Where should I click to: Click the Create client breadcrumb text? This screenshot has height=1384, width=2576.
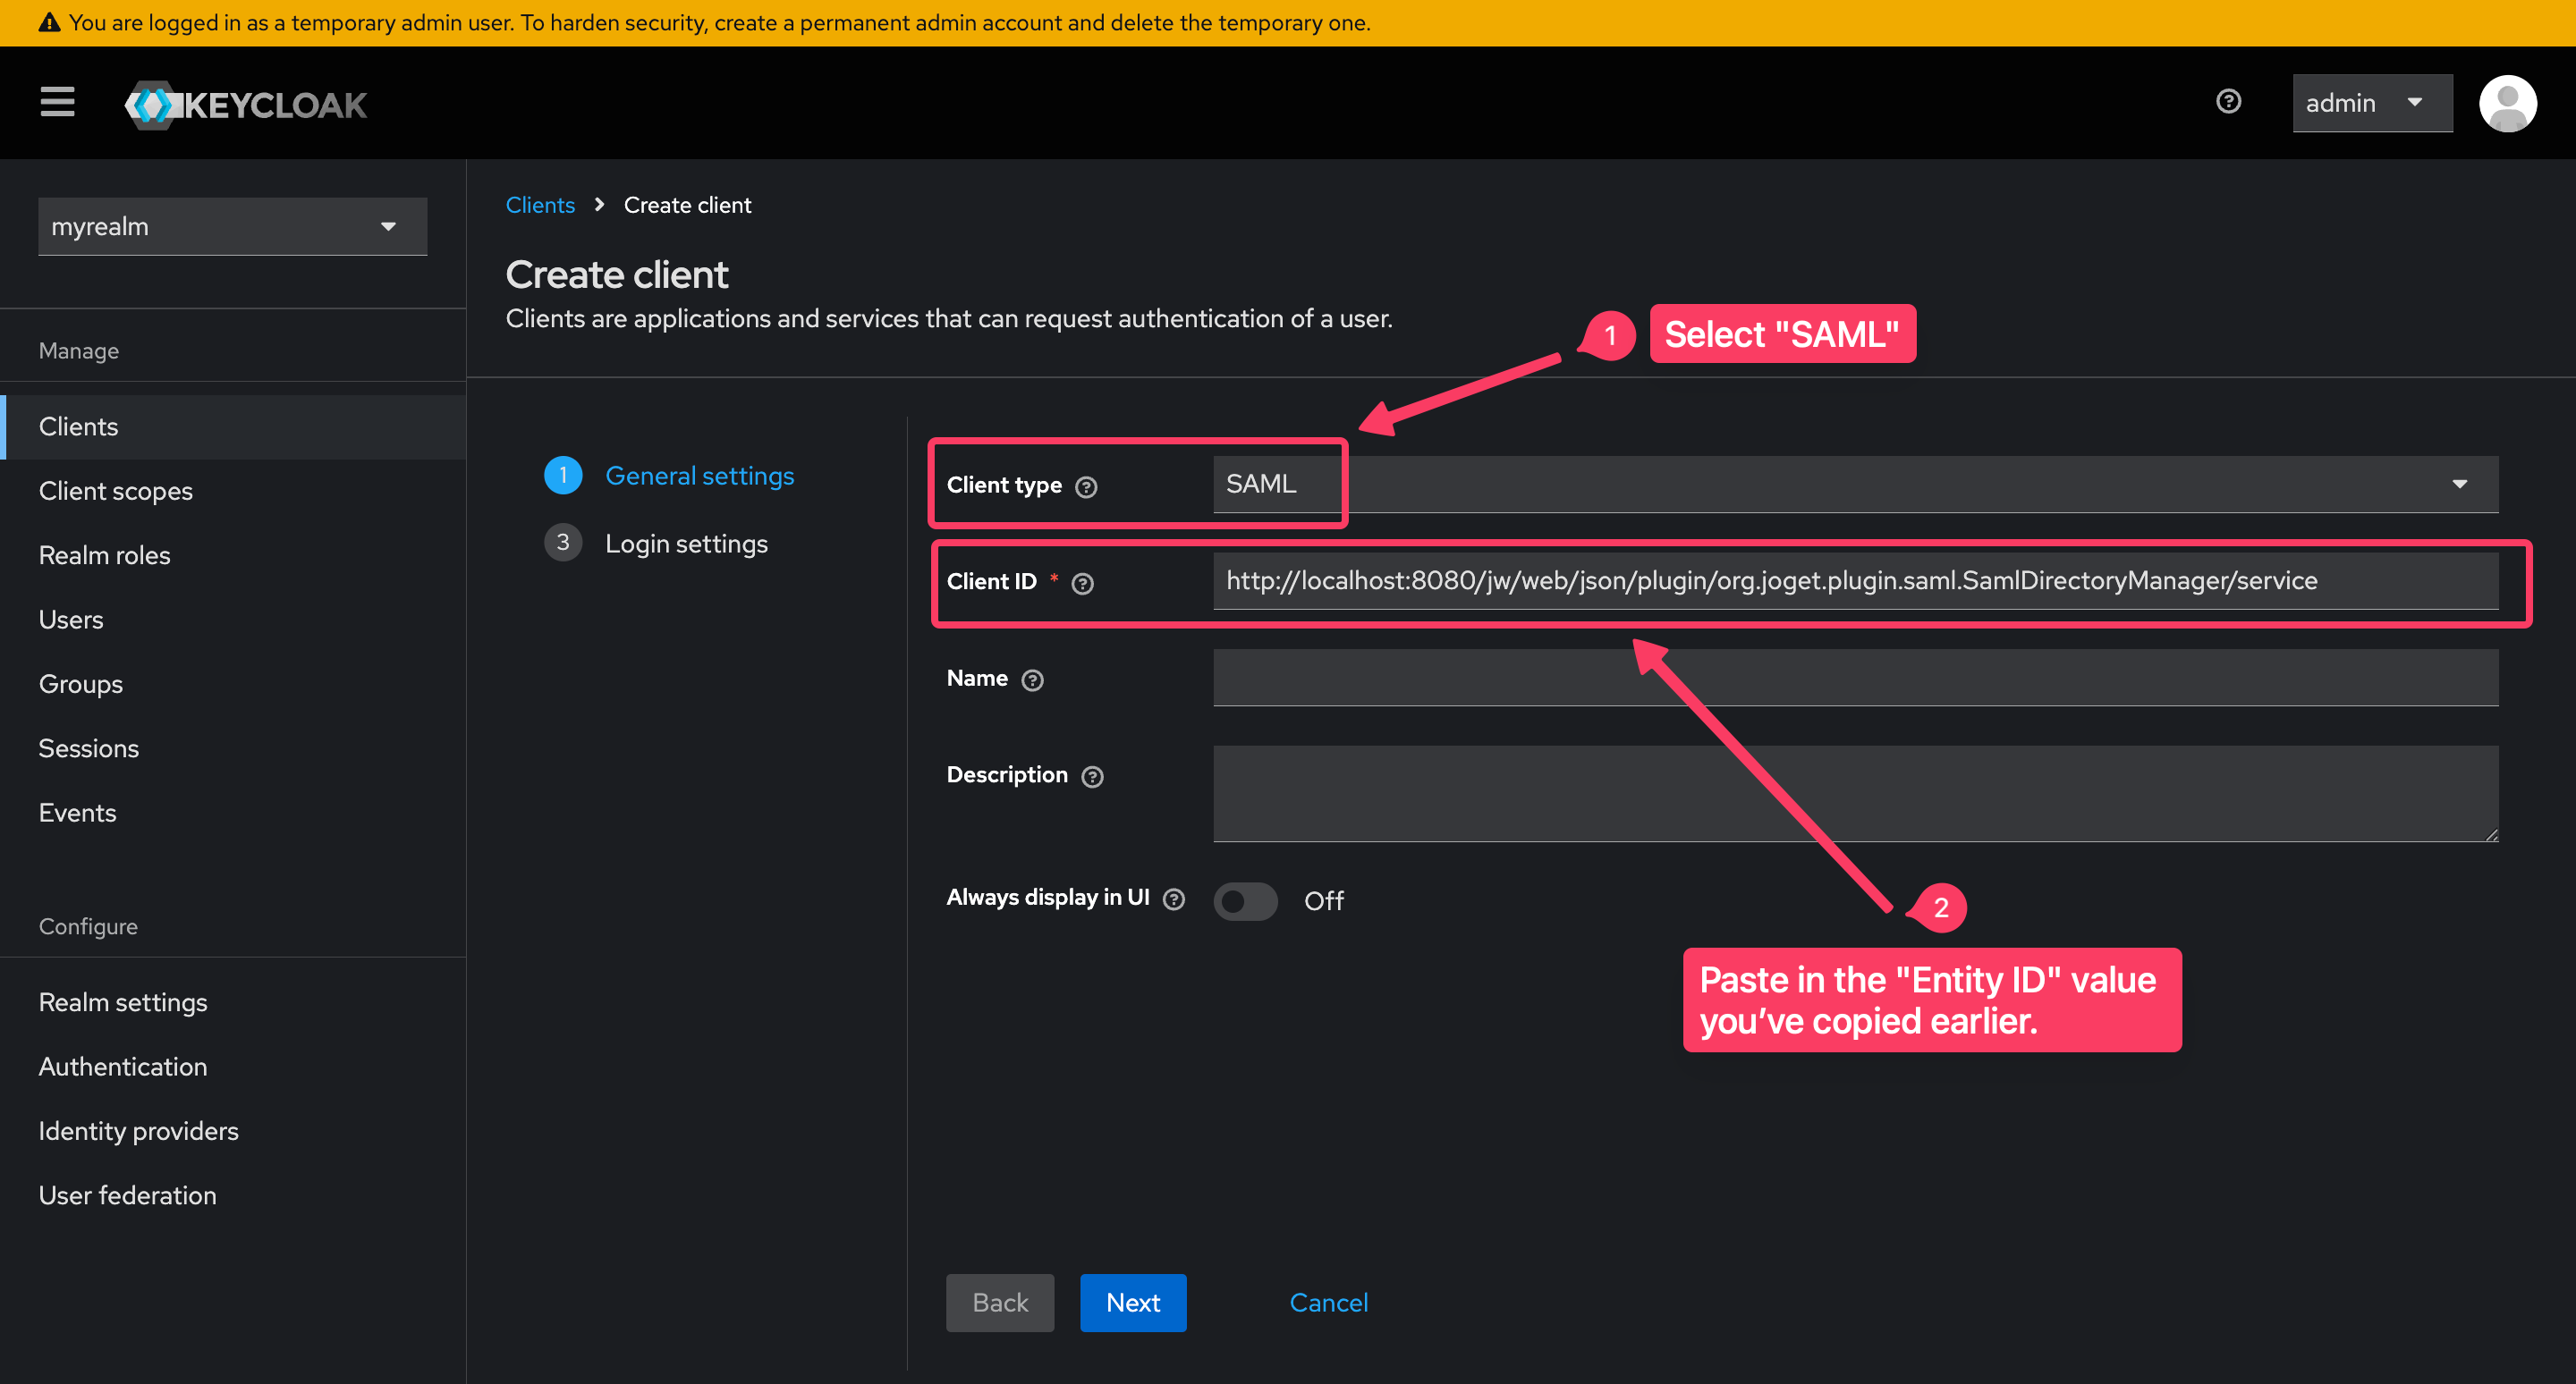(x=687, y=205)
